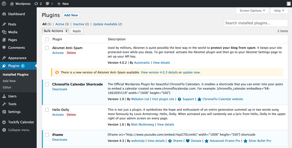Screen dimensions: 292x148
Task: Delete the Hello Dolly plugin
Action: [71, 115]
